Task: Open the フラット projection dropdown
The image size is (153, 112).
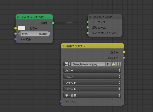Action: click(x=92, y=83)
